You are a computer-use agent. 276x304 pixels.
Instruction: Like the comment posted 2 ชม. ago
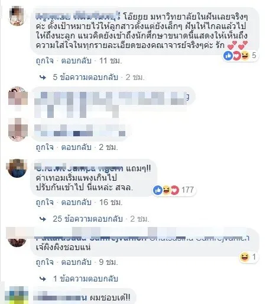tap(45, 147)
